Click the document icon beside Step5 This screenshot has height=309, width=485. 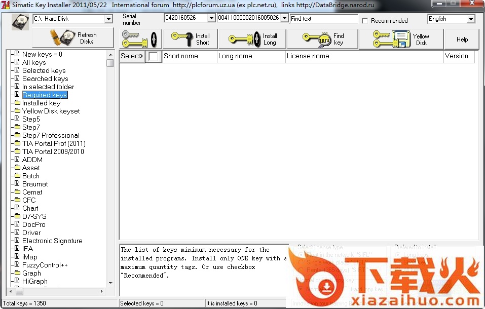17,119
